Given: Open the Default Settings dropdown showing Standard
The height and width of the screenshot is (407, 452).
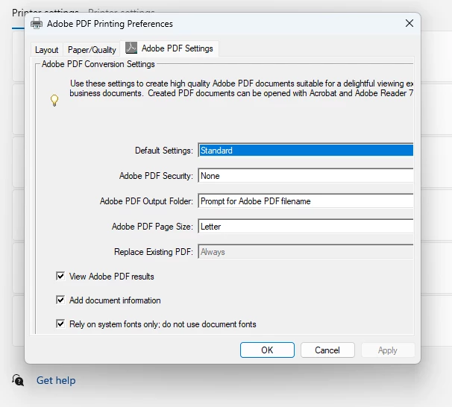Looking at the screenshot, I should point(306,151).
